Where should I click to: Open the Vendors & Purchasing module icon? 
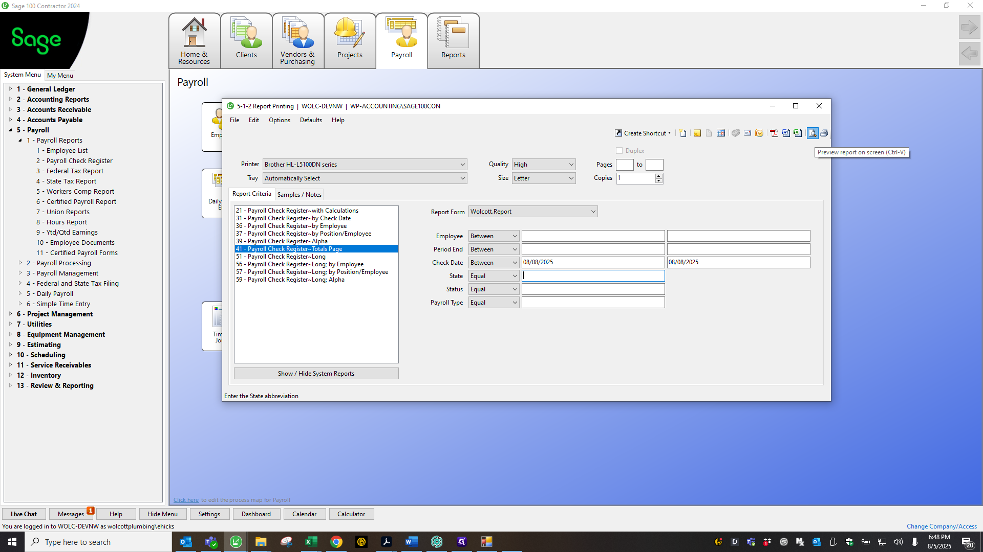[x=298, y=41]
